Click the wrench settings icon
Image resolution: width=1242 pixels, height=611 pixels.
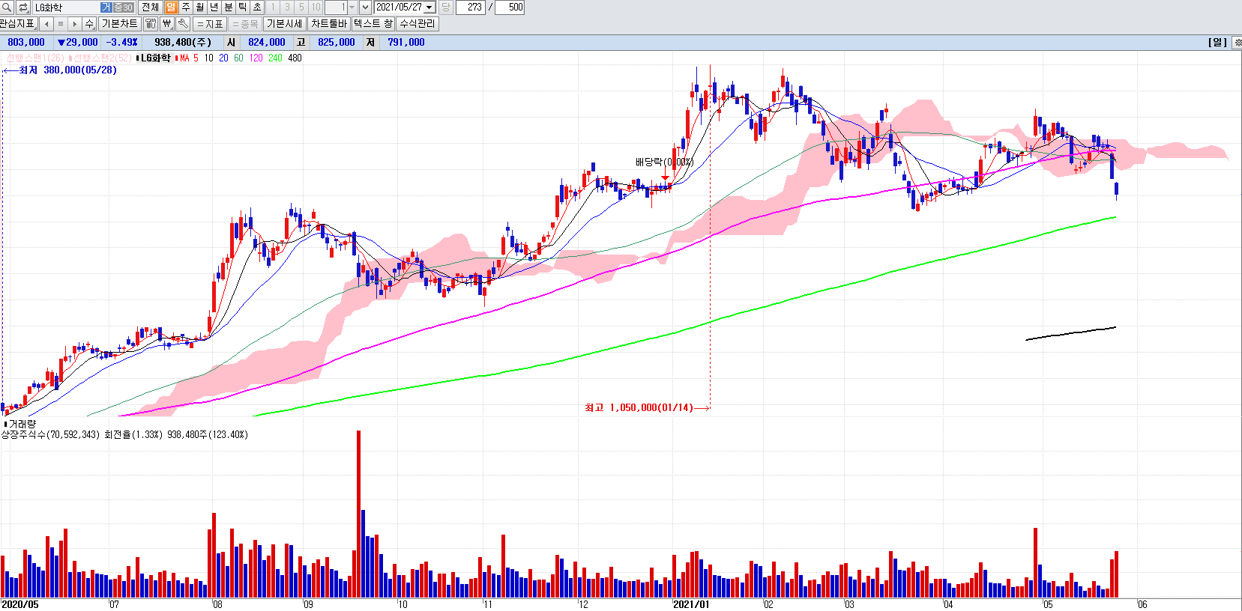pyautogui.click(x=183, y=24)
